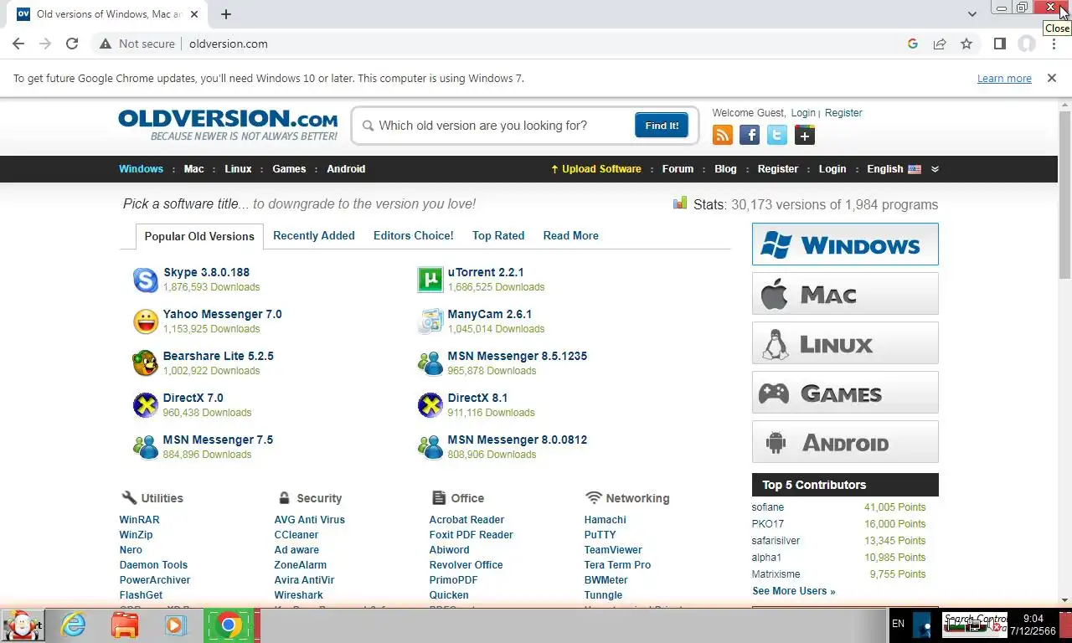Viewport: 1072px width, 643px height.
Task: Open the Mac menu item in navbar
Action: [194, 169]
